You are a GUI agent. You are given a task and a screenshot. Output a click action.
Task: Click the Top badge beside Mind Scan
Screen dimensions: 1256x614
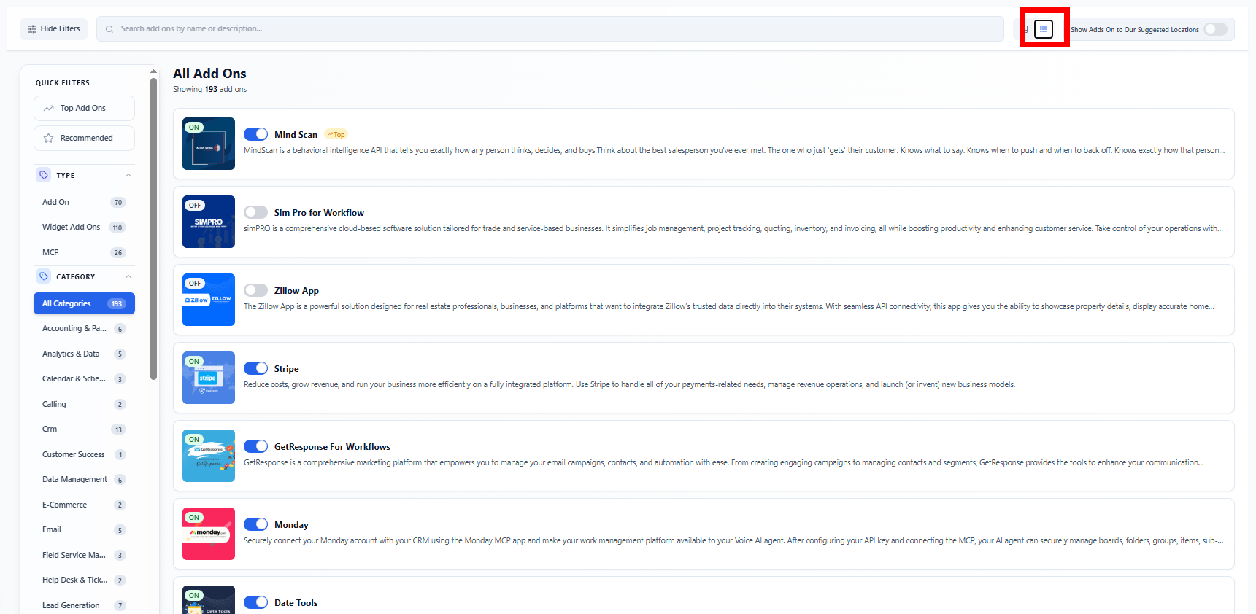(x=336, y=134)
